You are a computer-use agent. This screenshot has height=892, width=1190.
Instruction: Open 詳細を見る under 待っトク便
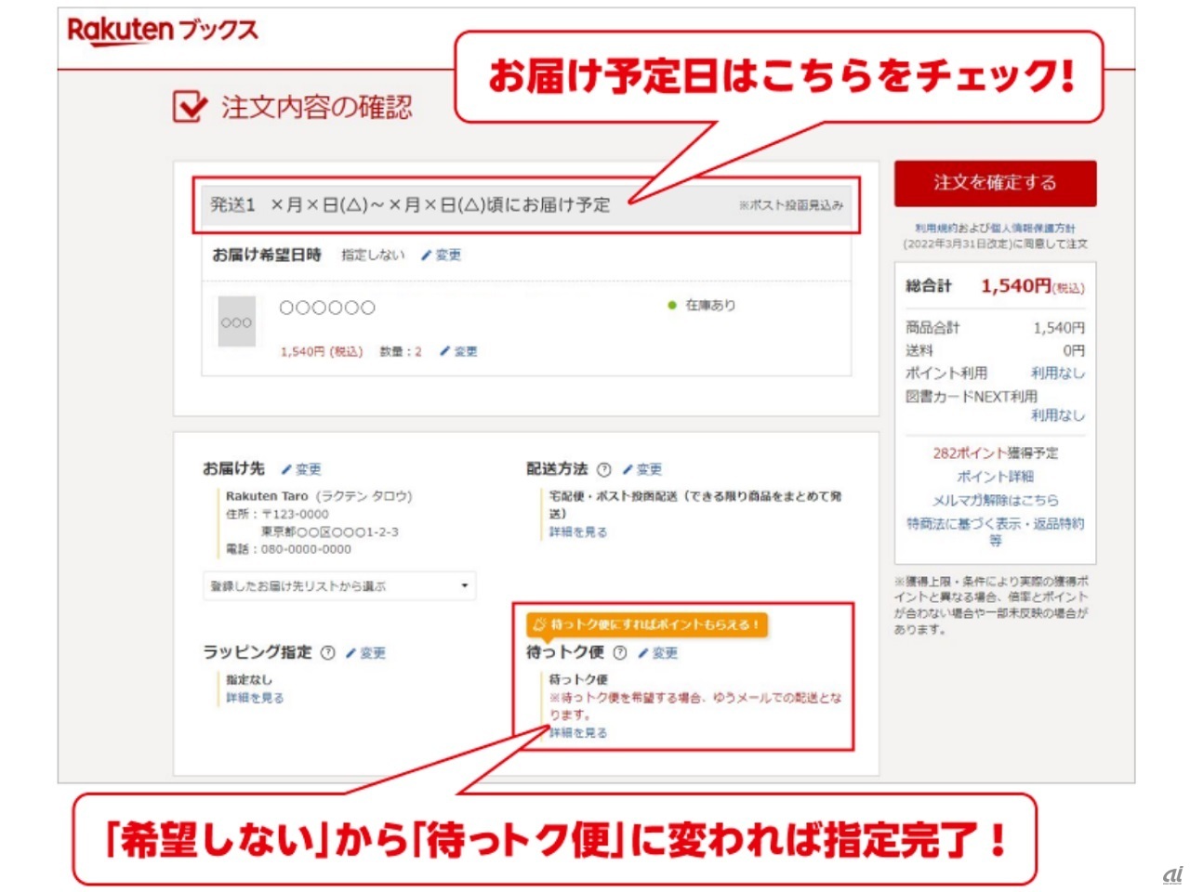tap(578, 733)
